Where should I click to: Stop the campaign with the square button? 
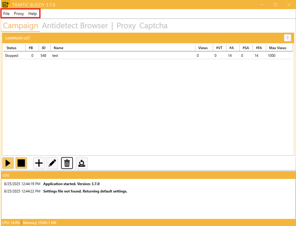pos(21,163)
